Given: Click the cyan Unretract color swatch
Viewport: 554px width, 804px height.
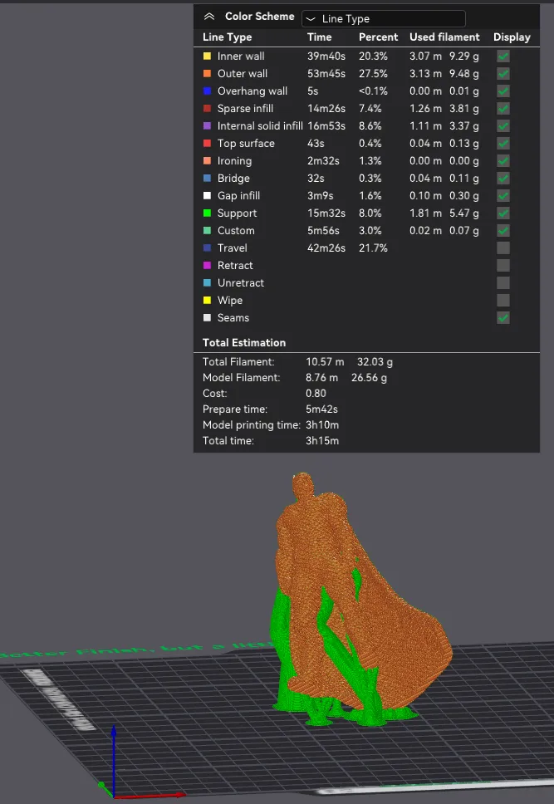Looking at the screenshot, I should pyautogui.click(x=208, y=282).
